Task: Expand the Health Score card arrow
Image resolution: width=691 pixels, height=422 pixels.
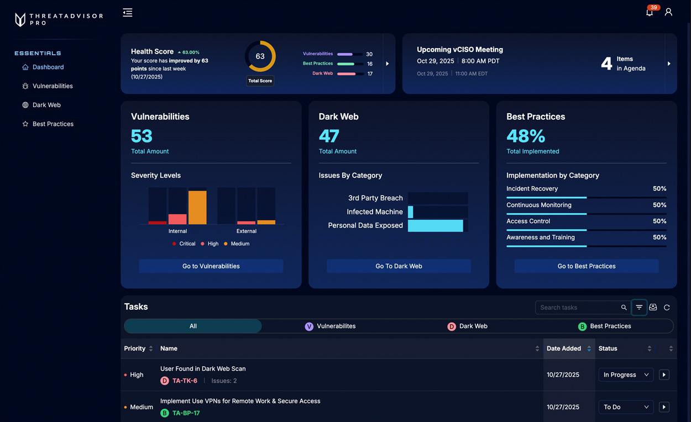Action: 387,64
